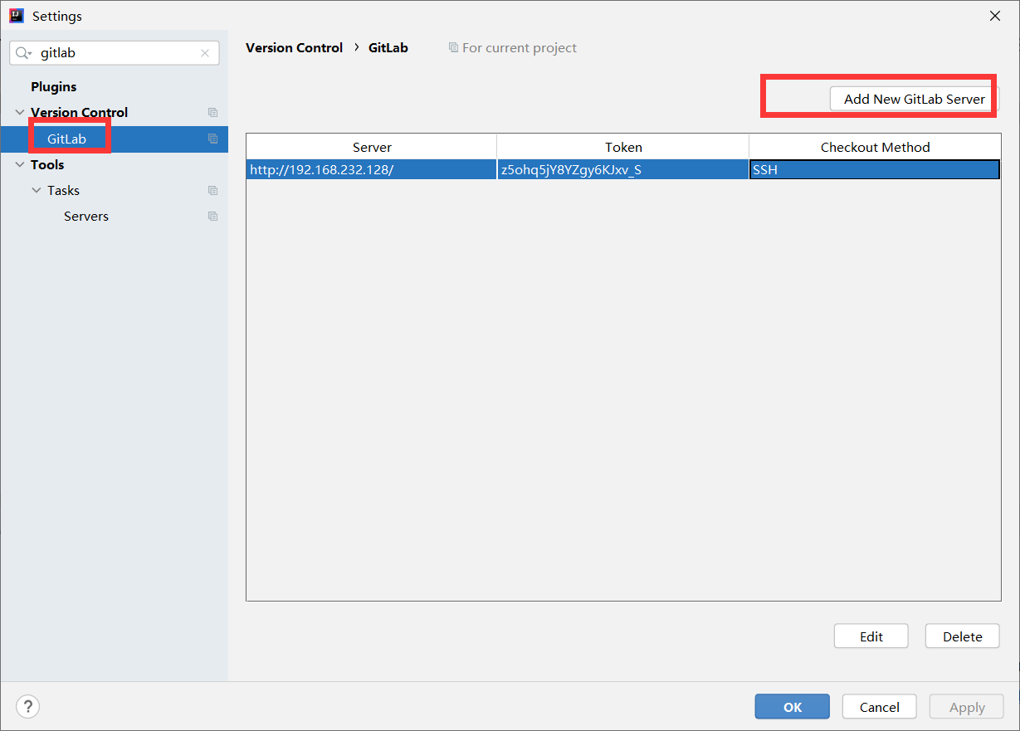Select GitLab in the settings tree
The image size is (1020, 731).
(66, 139)
